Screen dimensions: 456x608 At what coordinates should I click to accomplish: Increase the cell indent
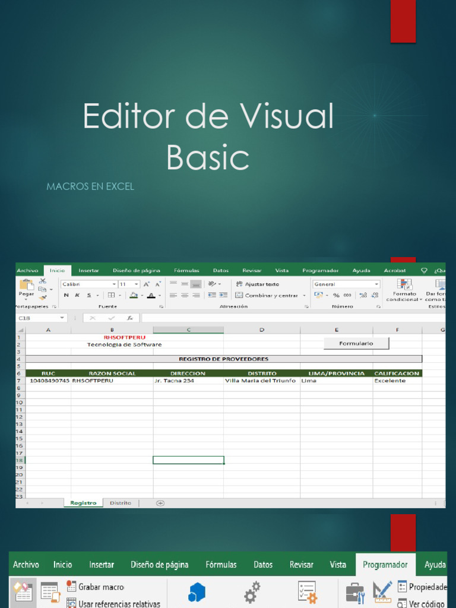[x=223, y=295]
